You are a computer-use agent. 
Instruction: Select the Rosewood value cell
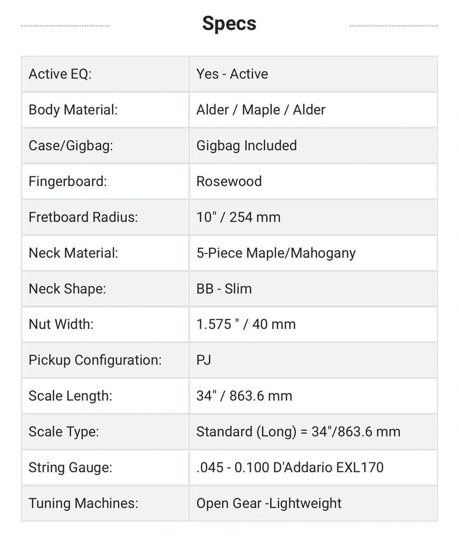(x=229, y=181)
